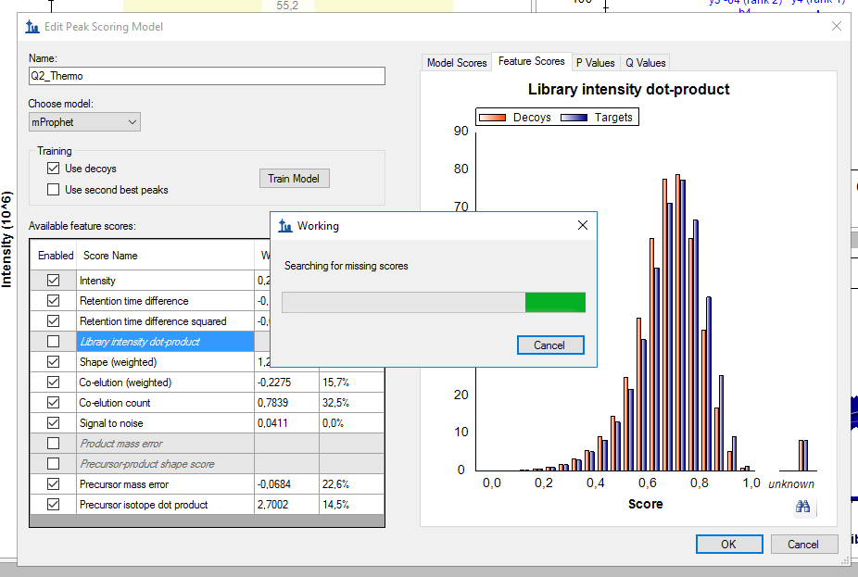This screenshot has height=577, width=858.
Task: Close the Working progress dialog
Action: coord(582,225)
